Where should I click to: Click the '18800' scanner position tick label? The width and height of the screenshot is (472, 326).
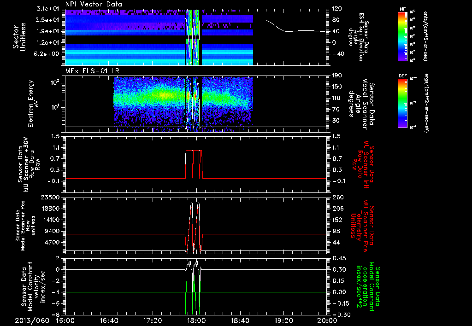pyautogui.click(x=52, y=209)
